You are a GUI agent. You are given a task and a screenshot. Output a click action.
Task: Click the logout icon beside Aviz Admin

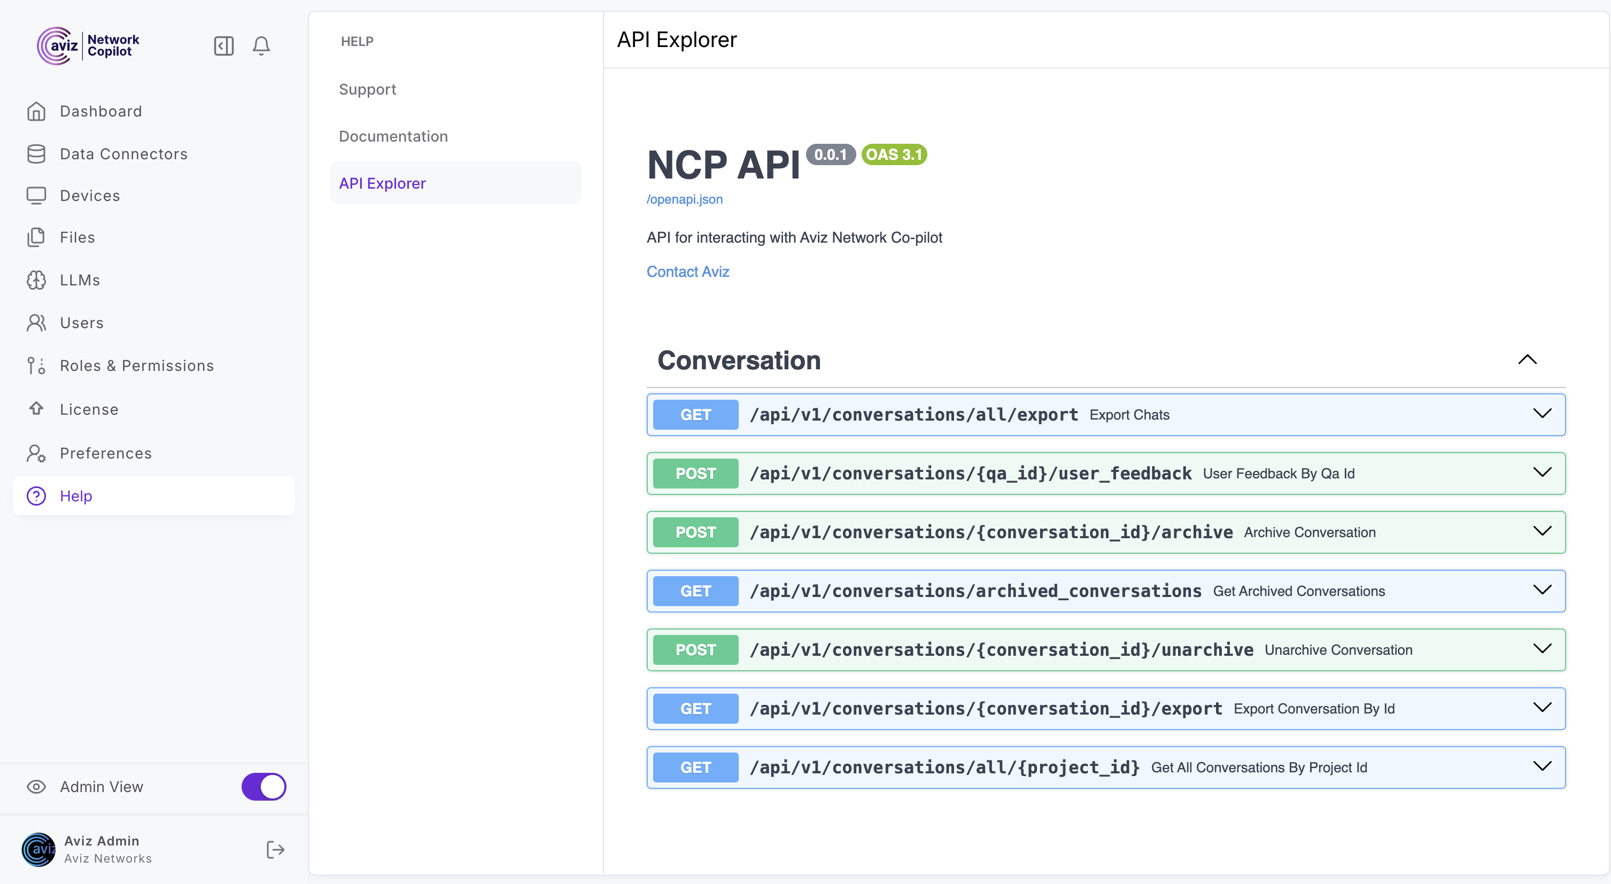point(275,850)
